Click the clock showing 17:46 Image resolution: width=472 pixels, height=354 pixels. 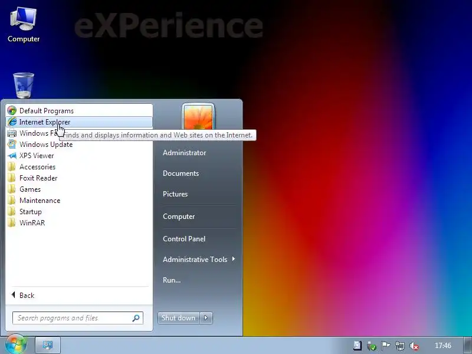click(443, 346)
